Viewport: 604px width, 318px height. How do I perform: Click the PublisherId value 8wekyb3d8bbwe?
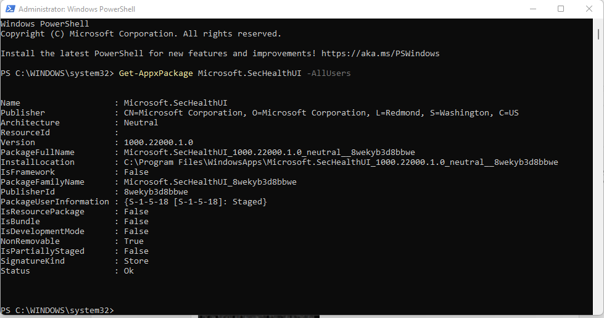coord(155,192)
